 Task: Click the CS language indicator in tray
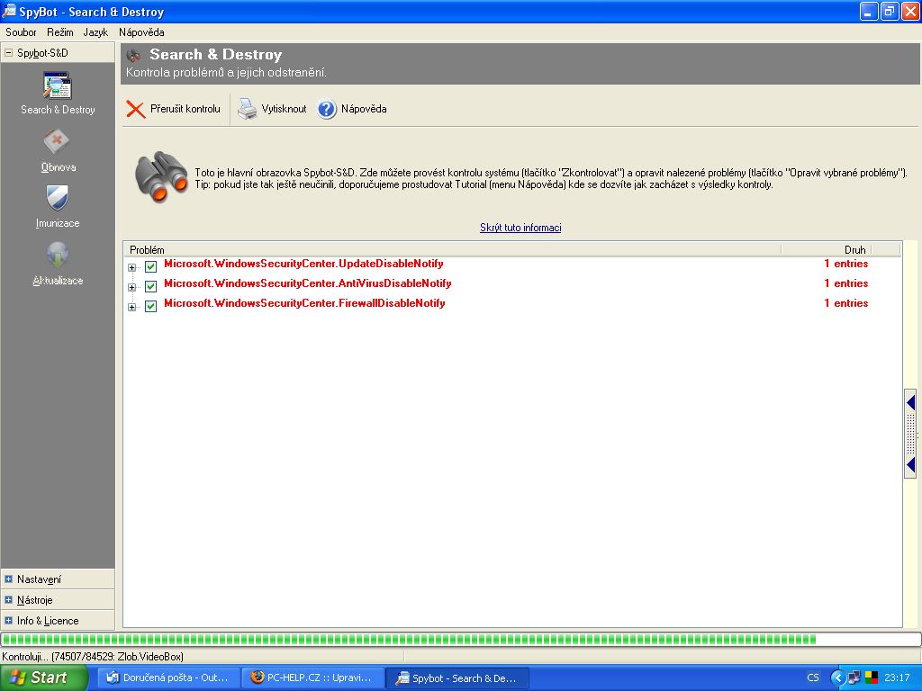pos(813,678)
